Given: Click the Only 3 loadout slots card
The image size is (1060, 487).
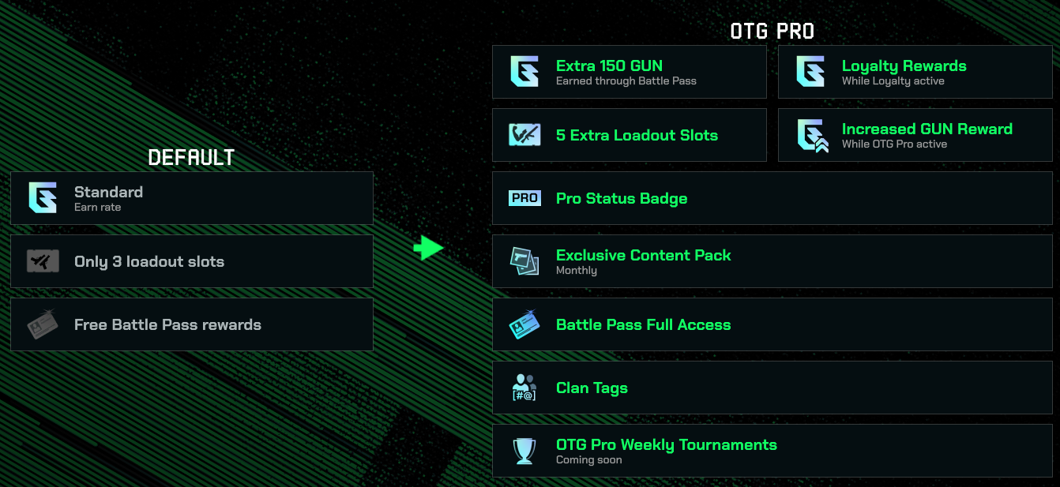Looking at the screenshot, I should pyautogui.click(x=191, y=261).
